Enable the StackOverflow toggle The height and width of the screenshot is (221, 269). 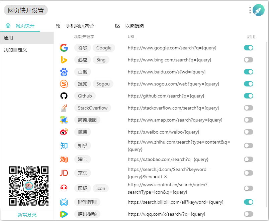click(x=248, y=108)
